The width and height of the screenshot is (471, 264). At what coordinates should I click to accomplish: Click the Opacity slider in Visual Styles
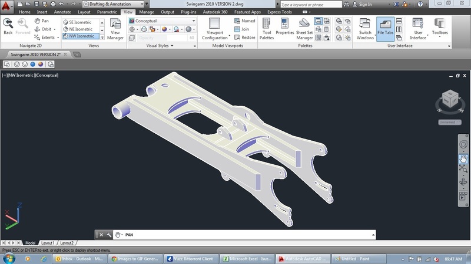pos(162,38)
